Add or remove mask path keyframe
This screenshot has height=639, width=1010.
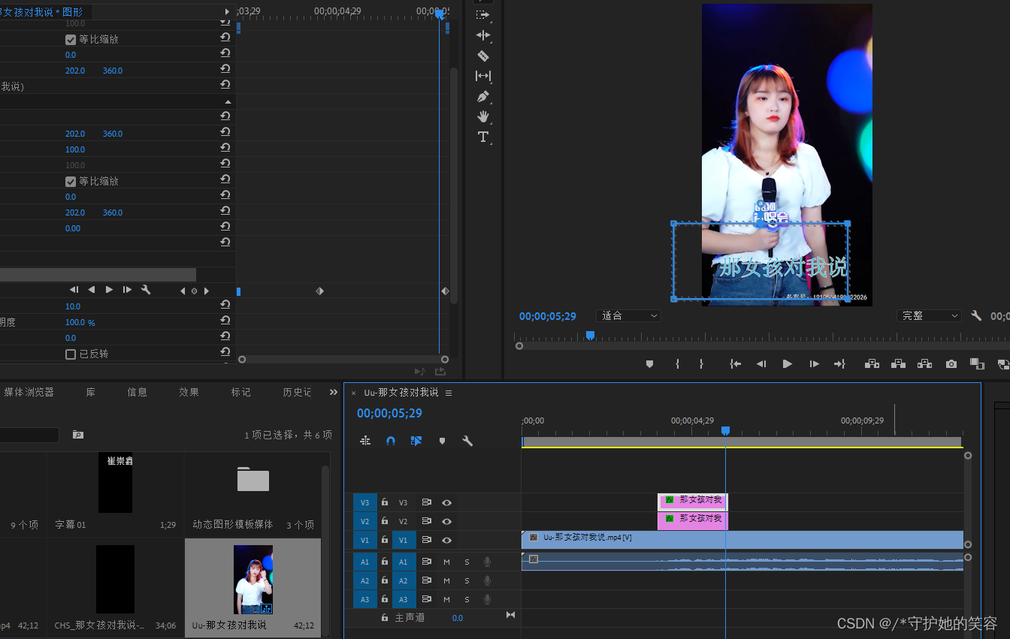(194, 291)
